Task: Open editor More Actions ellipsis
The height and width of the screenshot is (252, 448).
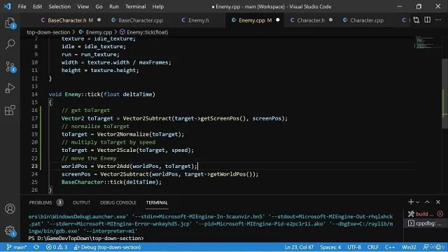Action: click(x=438, y=20)
